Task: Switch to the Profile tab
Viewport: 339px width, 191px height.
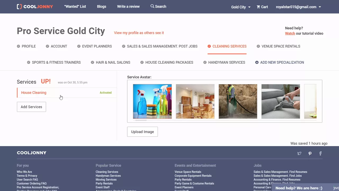Action: tap(29, 46)
